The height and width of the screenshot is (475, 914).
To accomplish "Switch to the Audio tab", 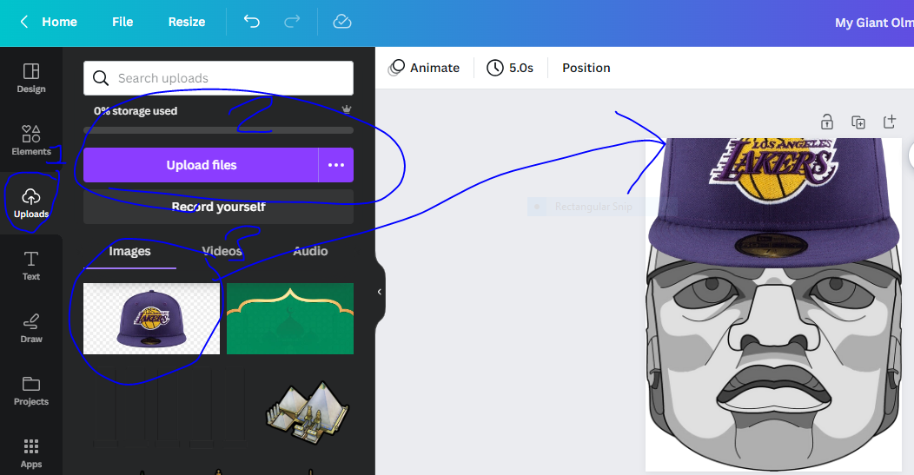I will pos(310,251).
